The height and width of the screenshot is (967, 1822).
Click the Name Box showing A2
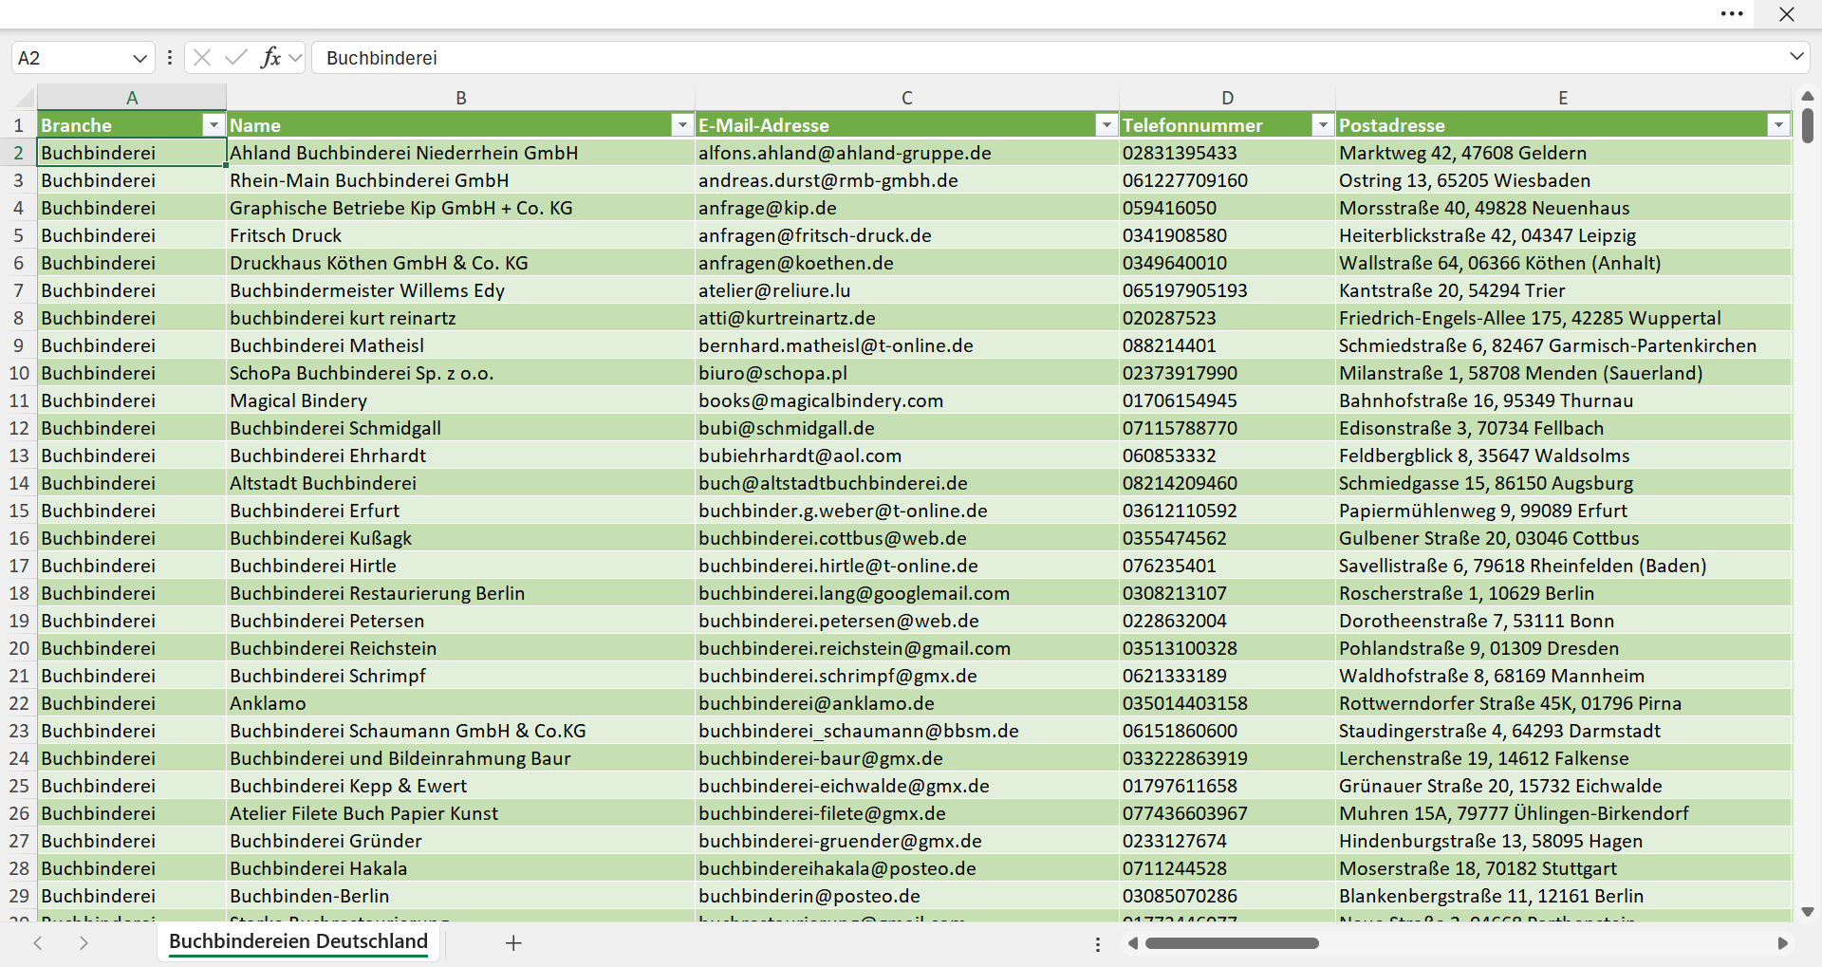point(71,58)
